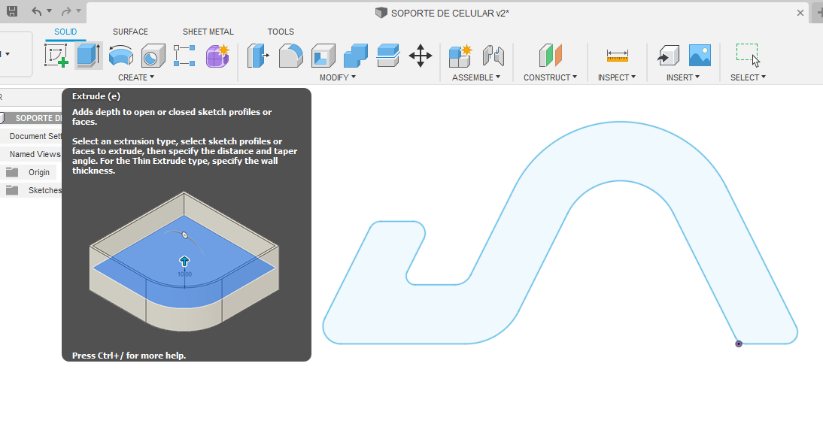Select the Measure tool

(617, 55)
